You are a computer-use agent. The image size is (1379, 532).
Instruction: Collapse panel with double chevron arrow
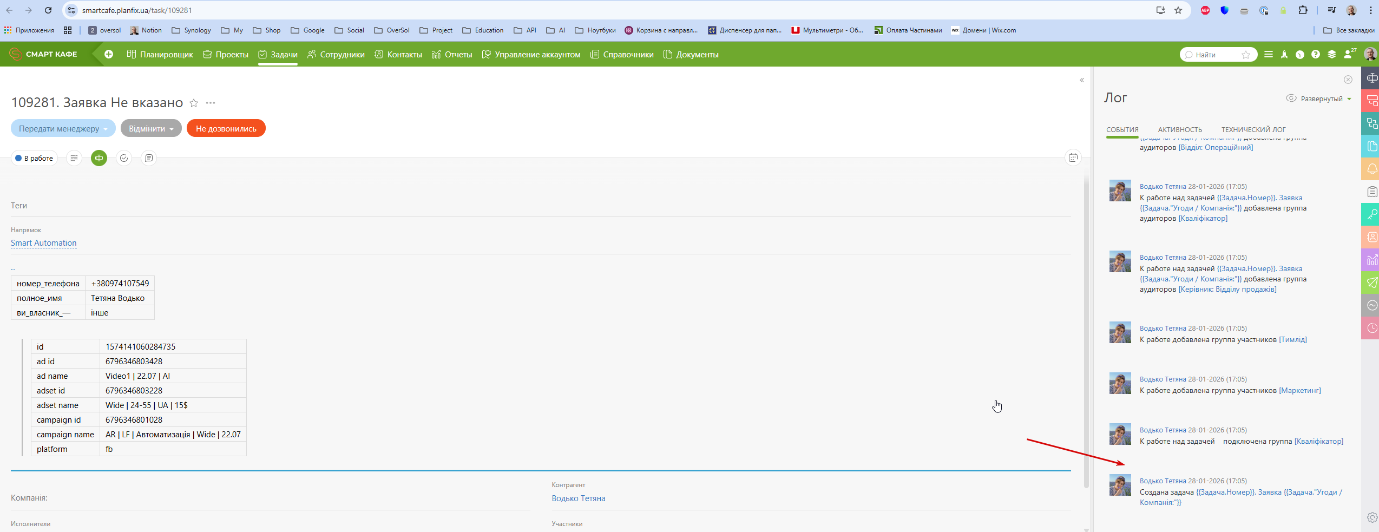point(1082,80)
